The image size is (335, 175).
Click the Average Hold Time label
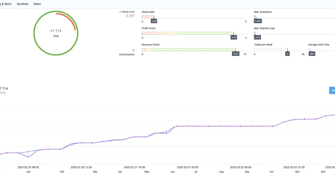pyautogui.click(x=319, y=45)
